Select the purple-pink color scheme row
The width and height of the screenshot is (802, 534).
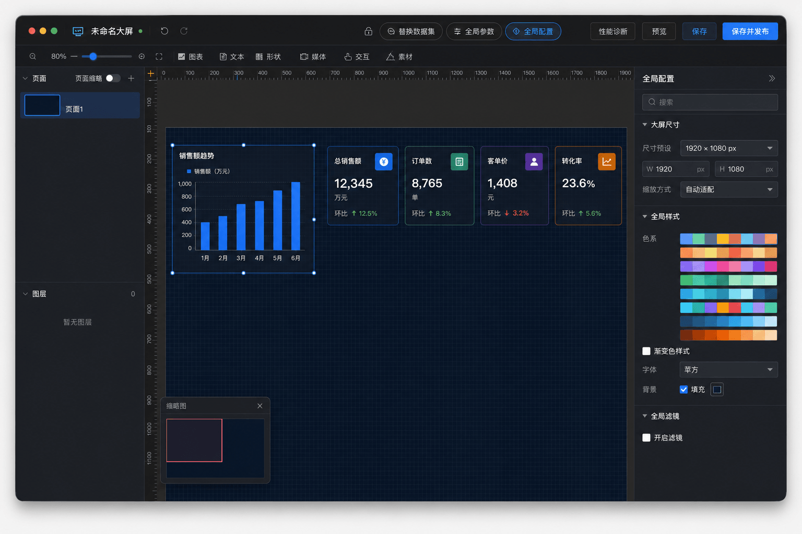point(728,266)
